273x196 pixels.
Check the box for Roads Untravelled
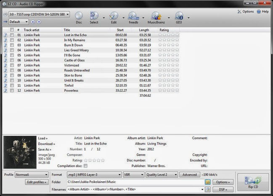[x=12, y=70]
